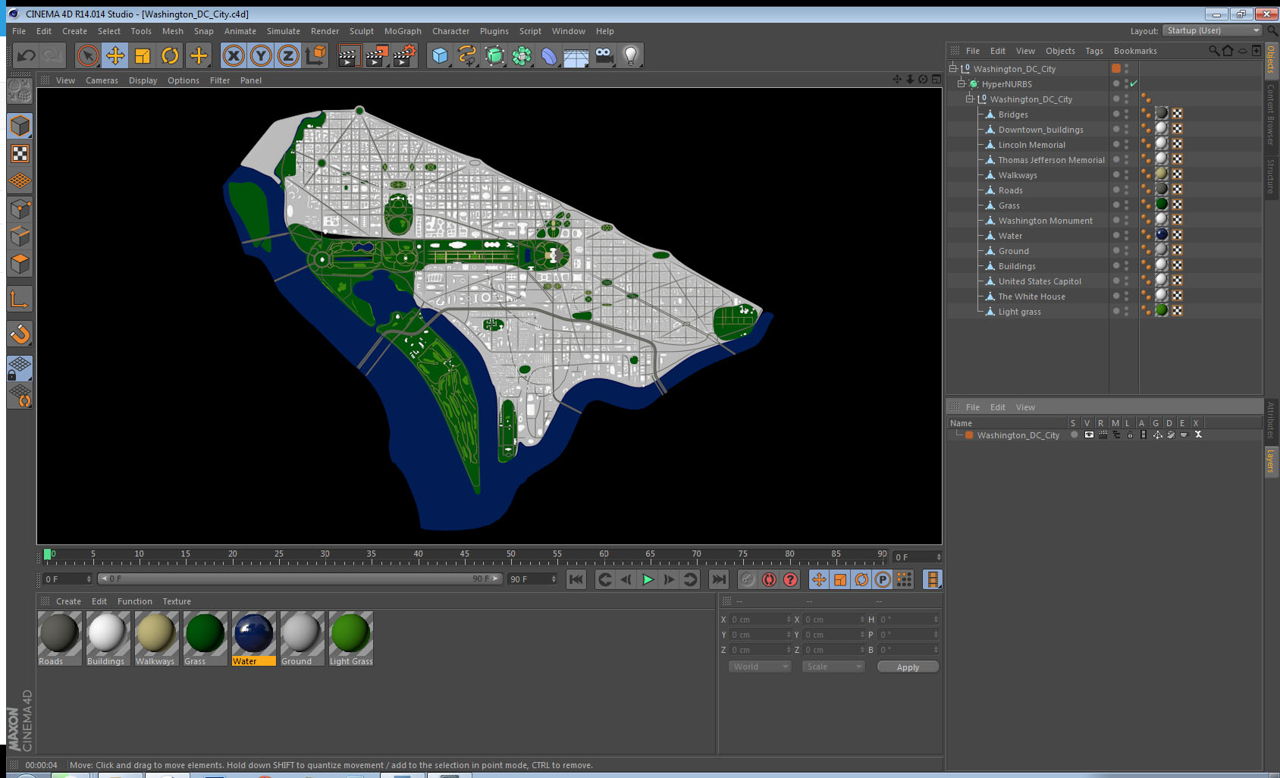This screenshot has height=778, width=1280.
Task: Click the Record active objects button
Action: point(748,579)
